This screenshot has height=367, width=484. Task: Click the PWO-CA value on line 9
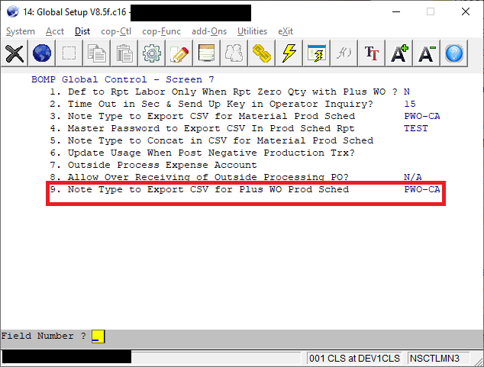point(421,189)
